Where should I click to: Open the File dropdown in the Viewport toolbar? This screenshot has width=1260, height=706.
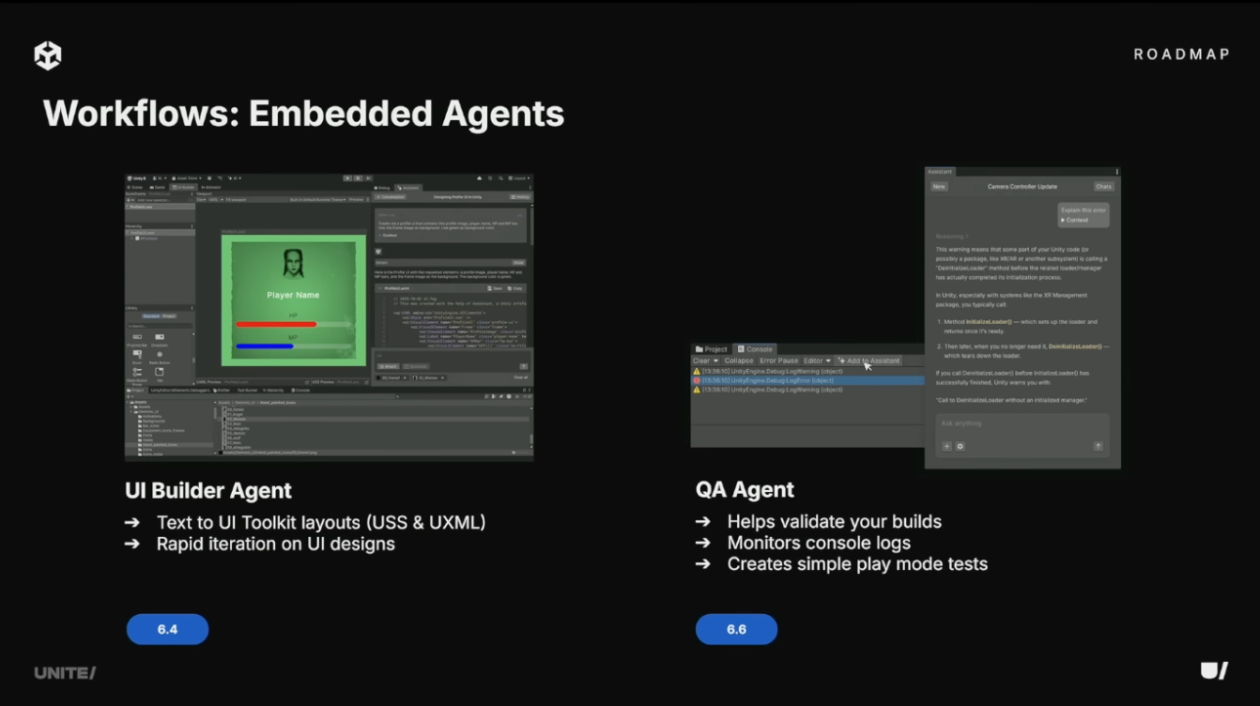201,200
